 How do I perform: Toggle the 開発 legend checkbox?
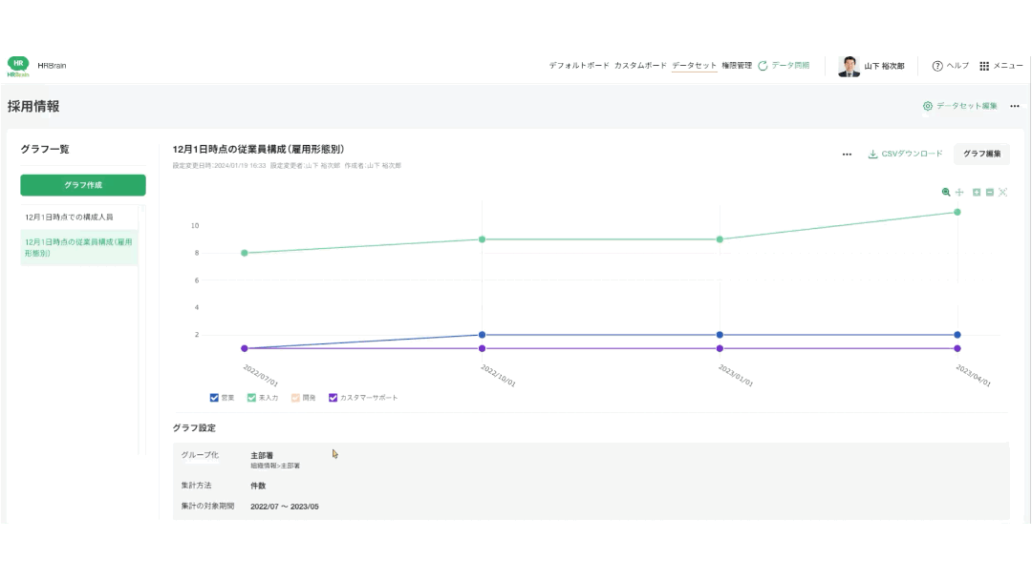coord(295,398)
